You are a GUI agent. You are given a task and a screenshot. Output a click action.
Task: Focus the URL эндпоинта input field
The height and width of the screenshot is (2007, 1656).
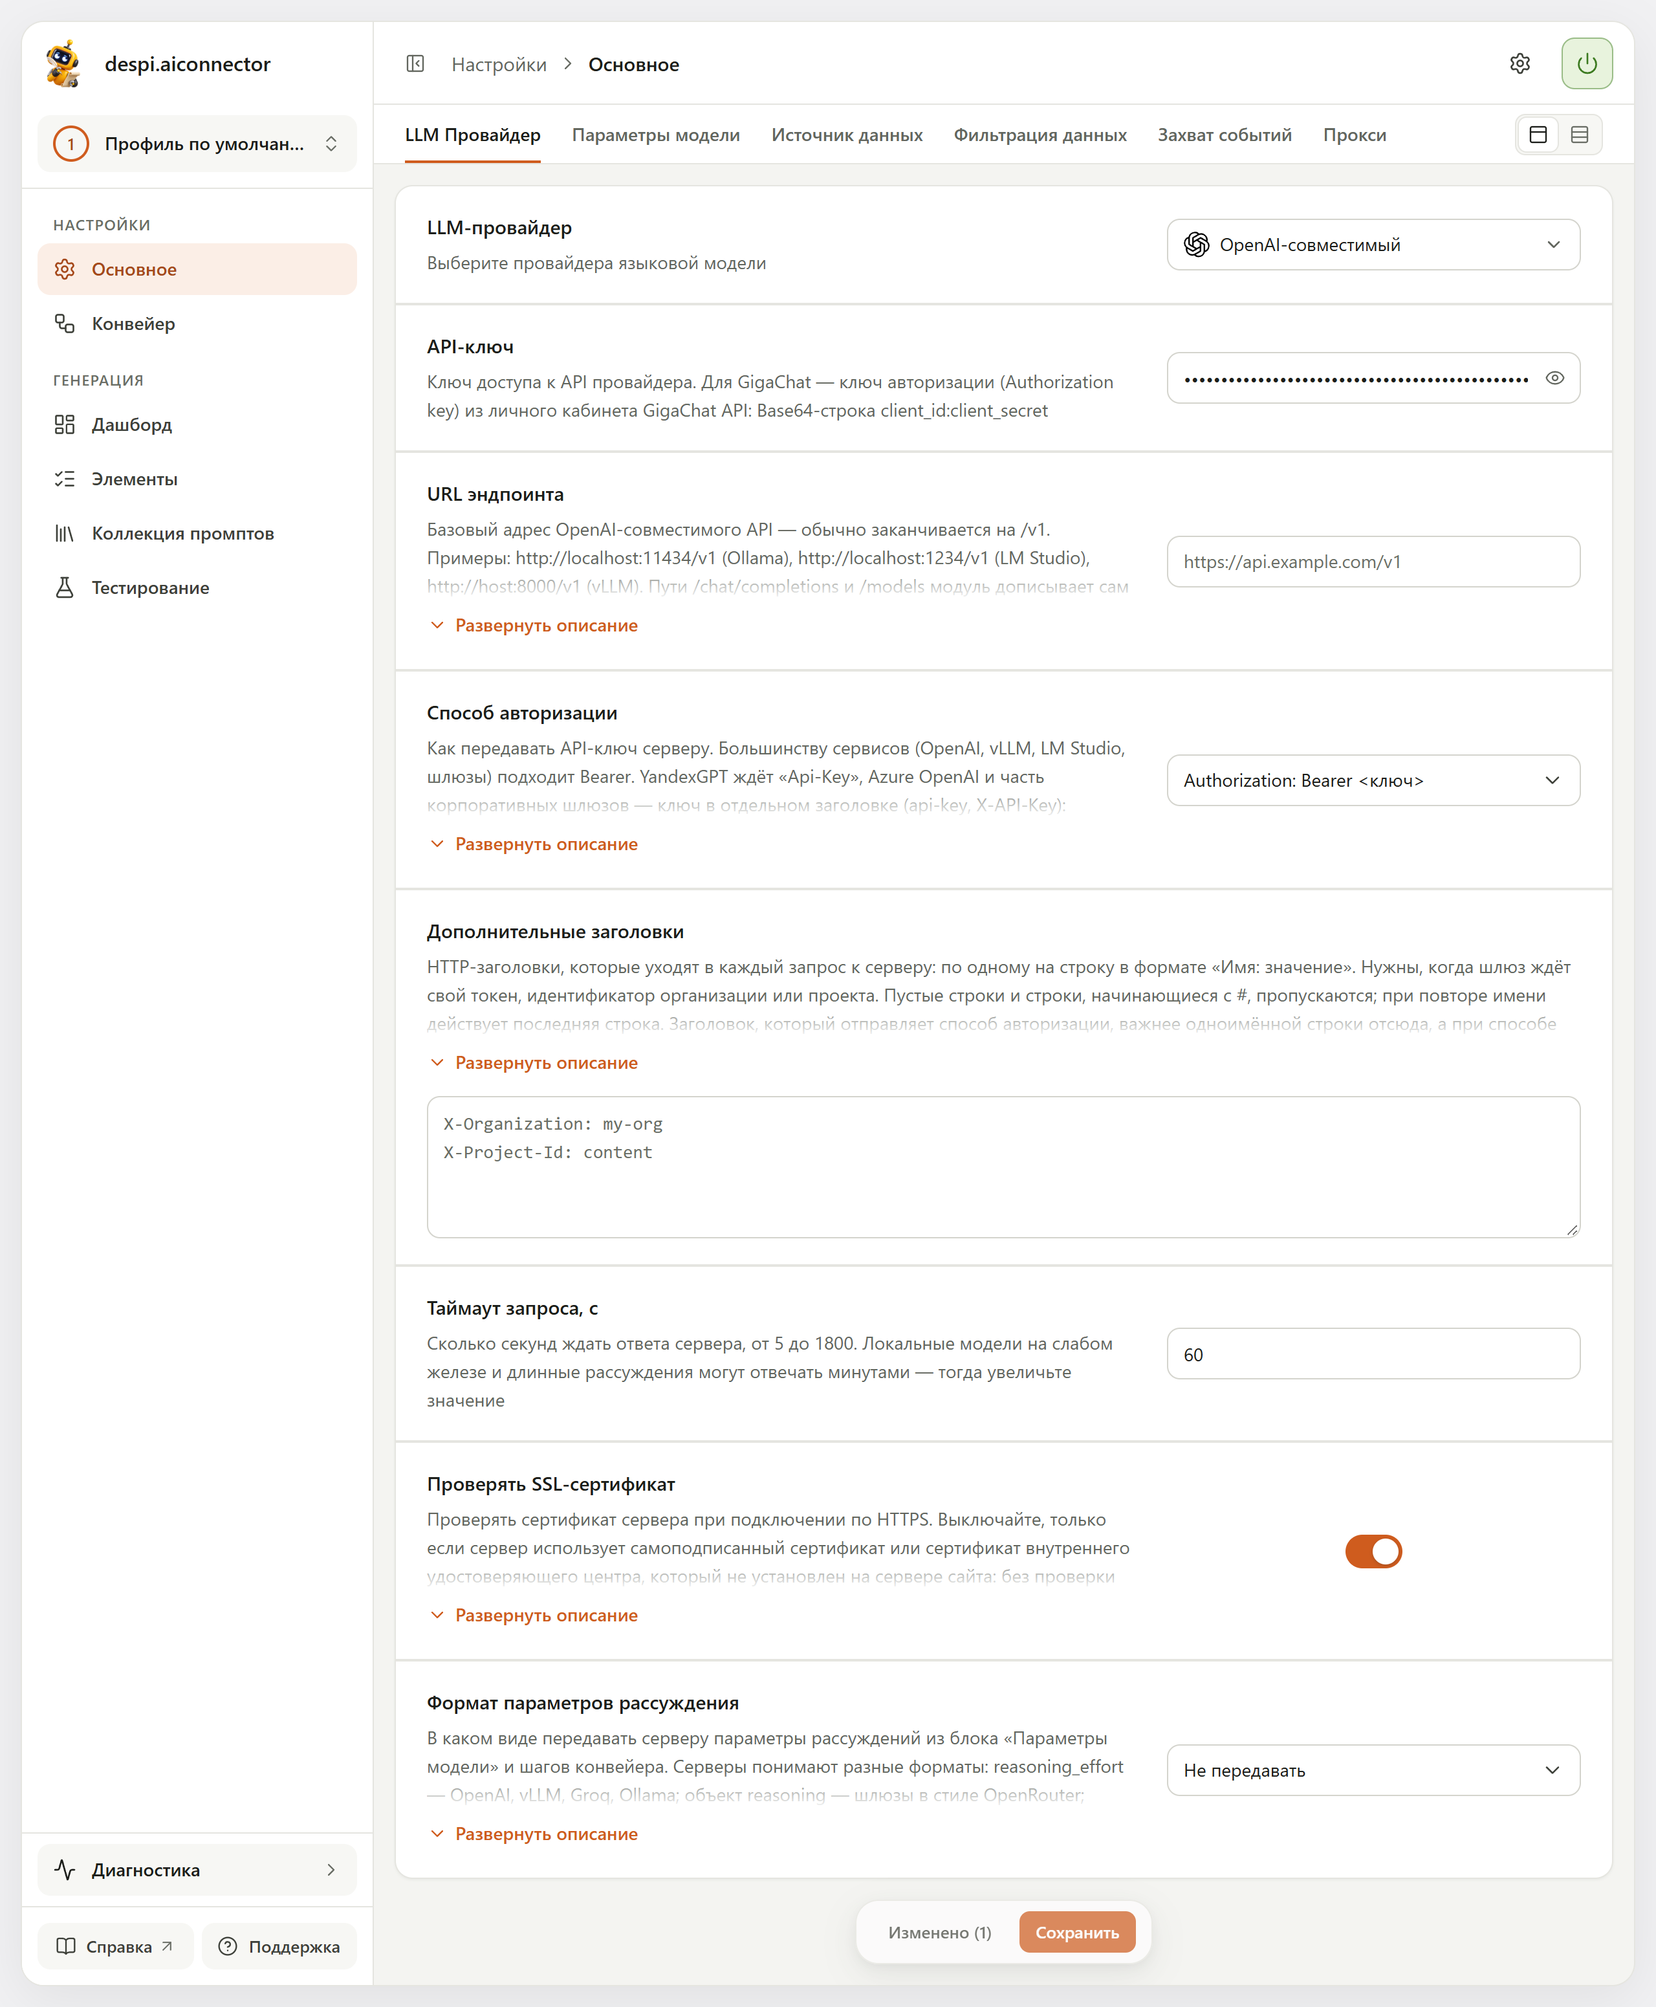point(1373,562)
